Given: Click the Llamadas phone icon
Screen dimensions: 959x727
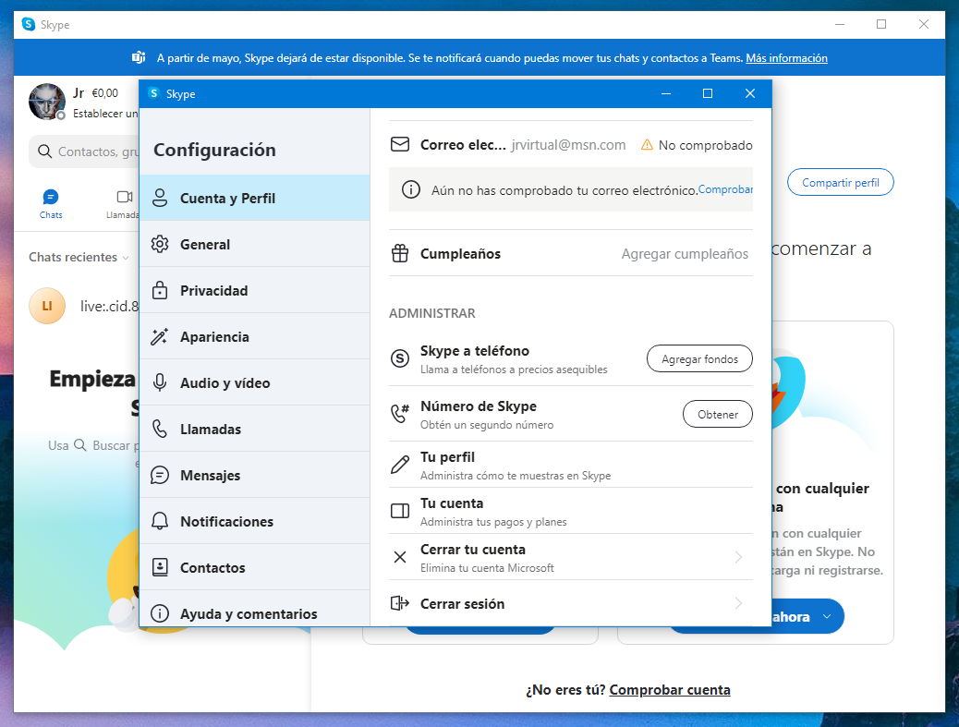Looking at the screenshot, I should click(x=160, y=429).
